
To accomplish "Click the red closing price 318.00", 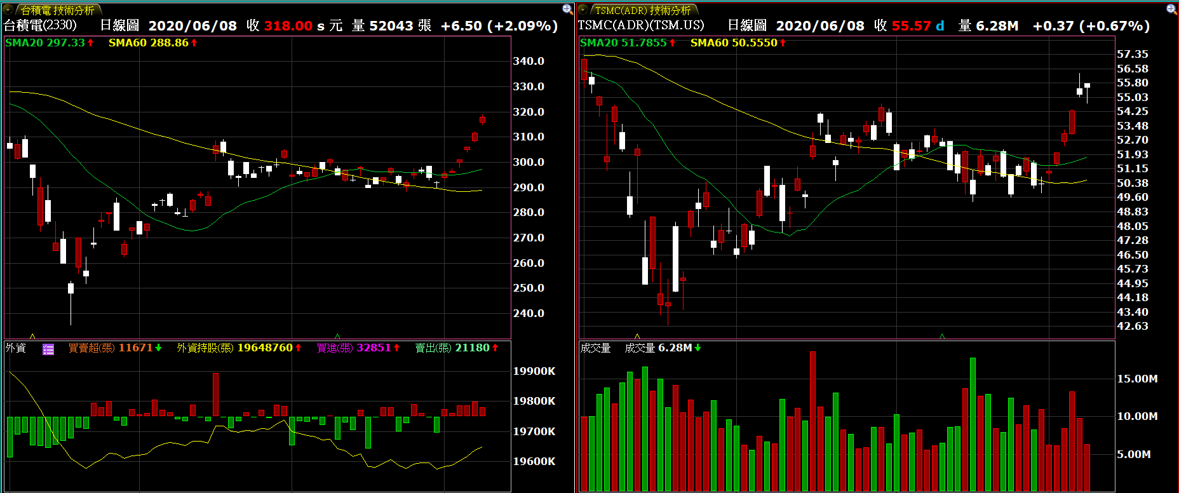I will coord(288,26).
